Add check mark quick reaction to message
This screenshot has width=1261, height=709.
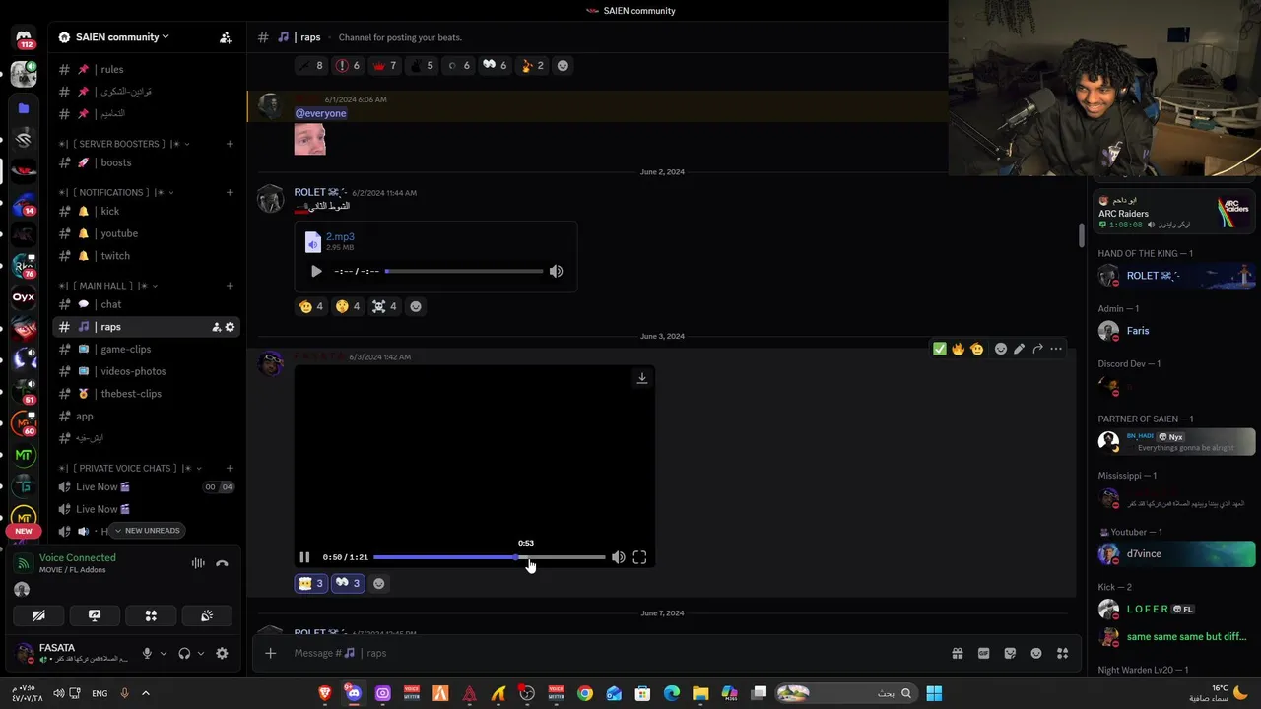click(x=939, y=349)
